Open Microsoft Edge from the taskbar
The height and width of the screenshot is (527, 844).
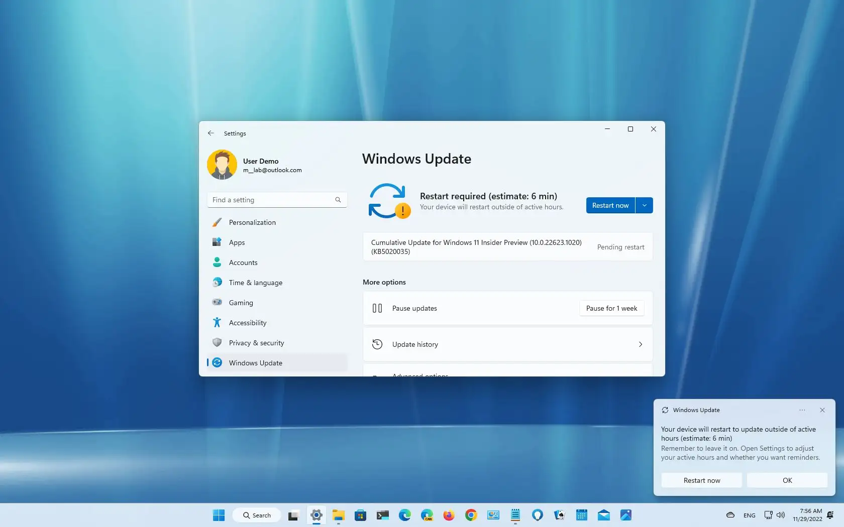point(405,515)
